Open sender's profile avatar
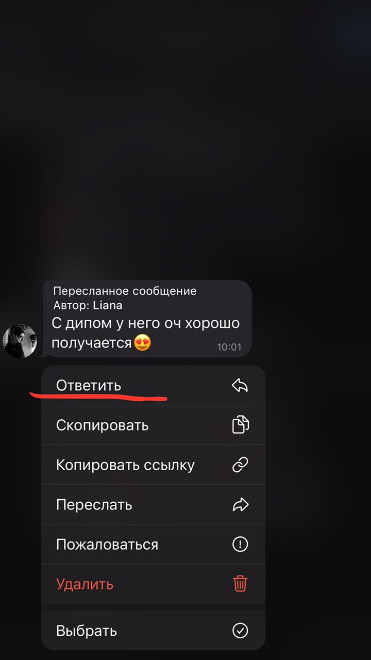Viewport: 371px width, 660px height. click(20, 341)
